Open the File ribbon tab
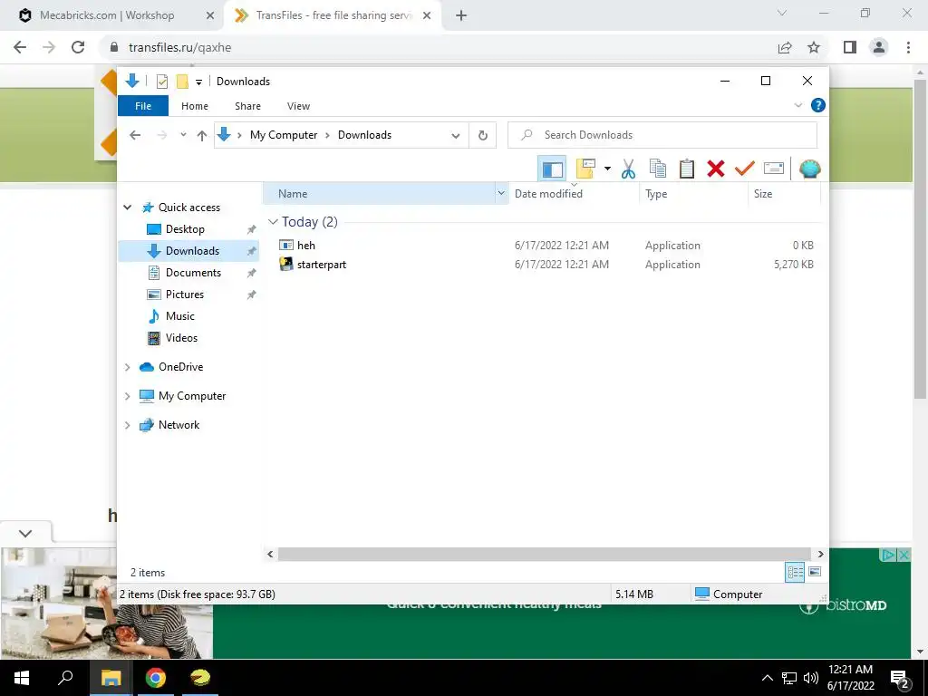The height and width of the screenshot is (696, 928). 143,106
